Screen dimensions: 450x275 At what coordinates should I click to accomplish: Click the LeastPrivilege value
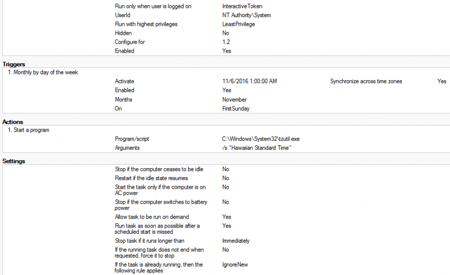click(239, 24)
